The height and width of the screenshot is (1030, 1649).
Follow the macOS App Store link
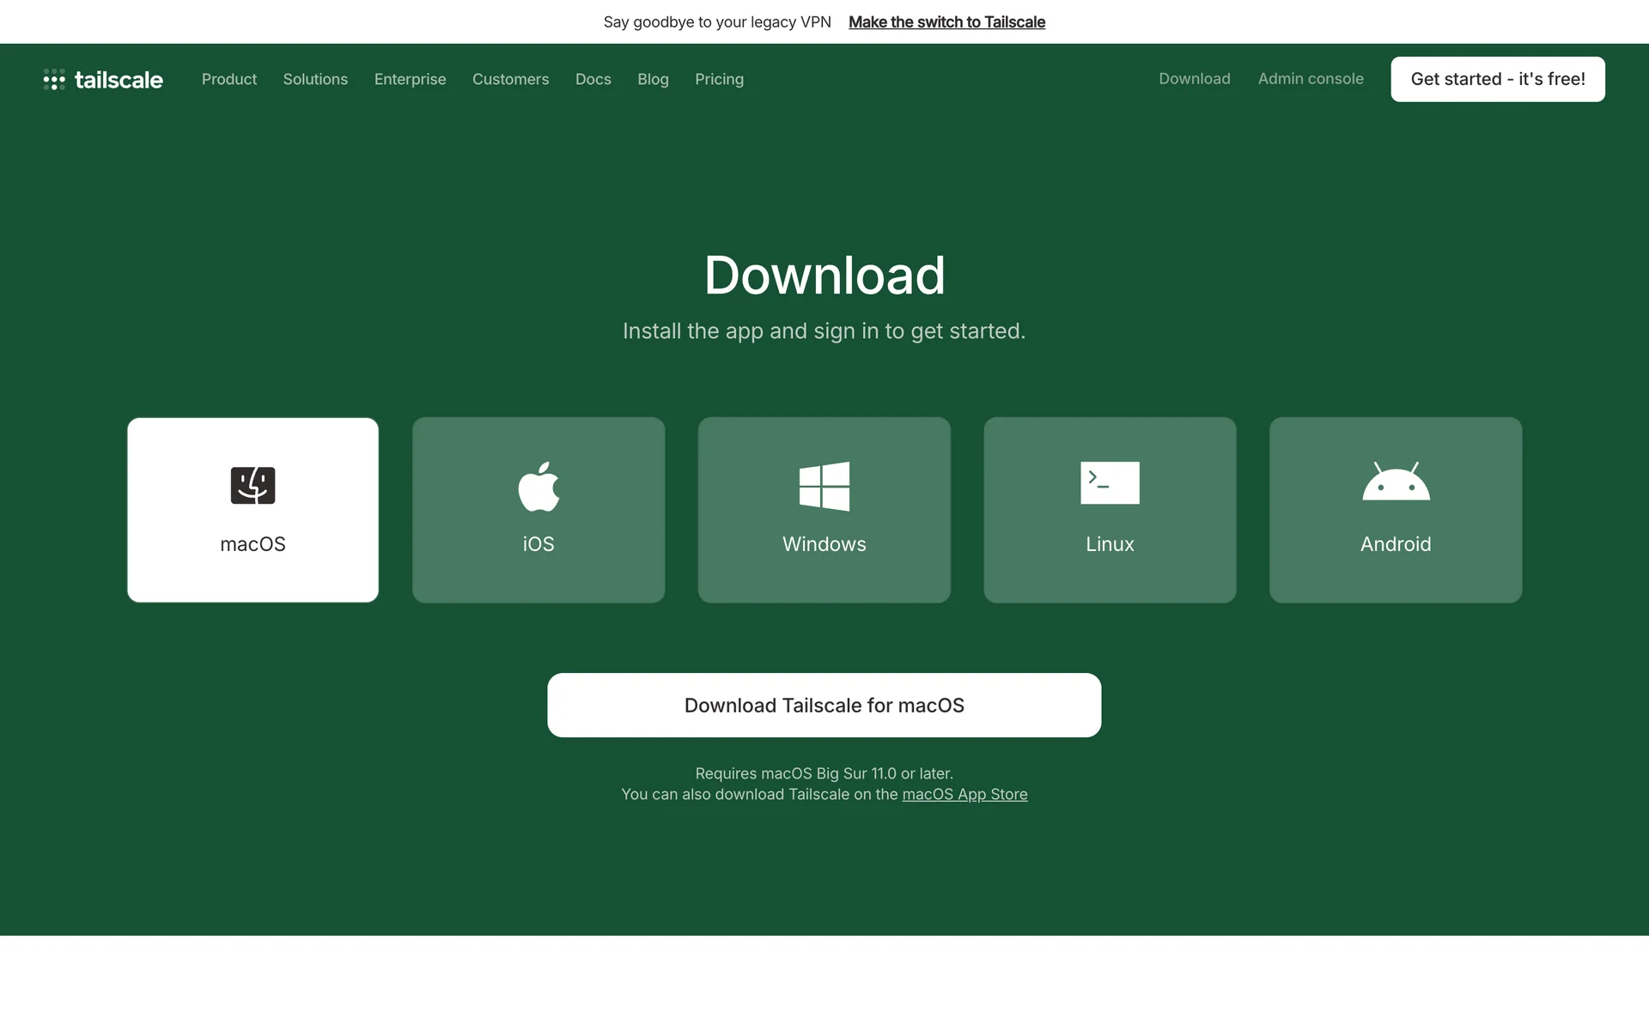coord(964,794)
